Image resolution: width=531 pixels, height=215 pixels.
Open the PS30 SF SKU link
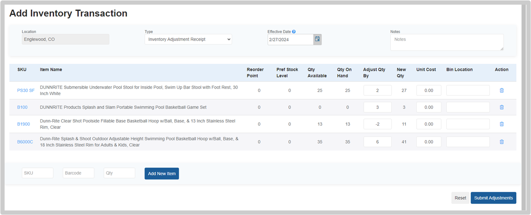coord(26,90)
